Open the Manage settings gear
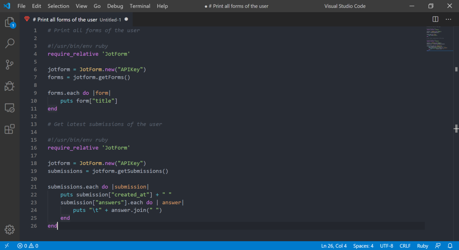 (x=10, y=229)
